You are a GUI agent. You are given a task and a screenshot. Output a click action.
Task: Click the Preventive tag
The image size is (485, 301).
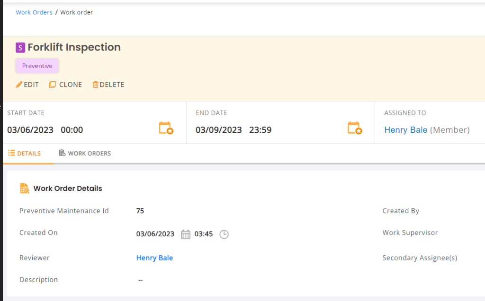pyautogui.click(x=37, y=66)
